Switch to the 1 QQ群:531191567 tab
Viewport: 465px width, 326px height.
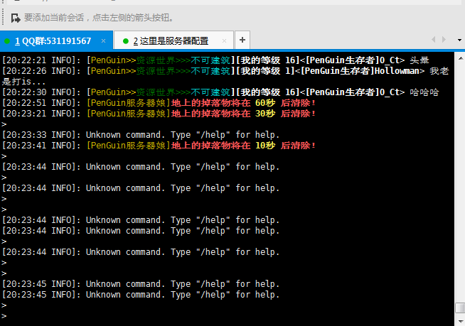tap(53, 41)
